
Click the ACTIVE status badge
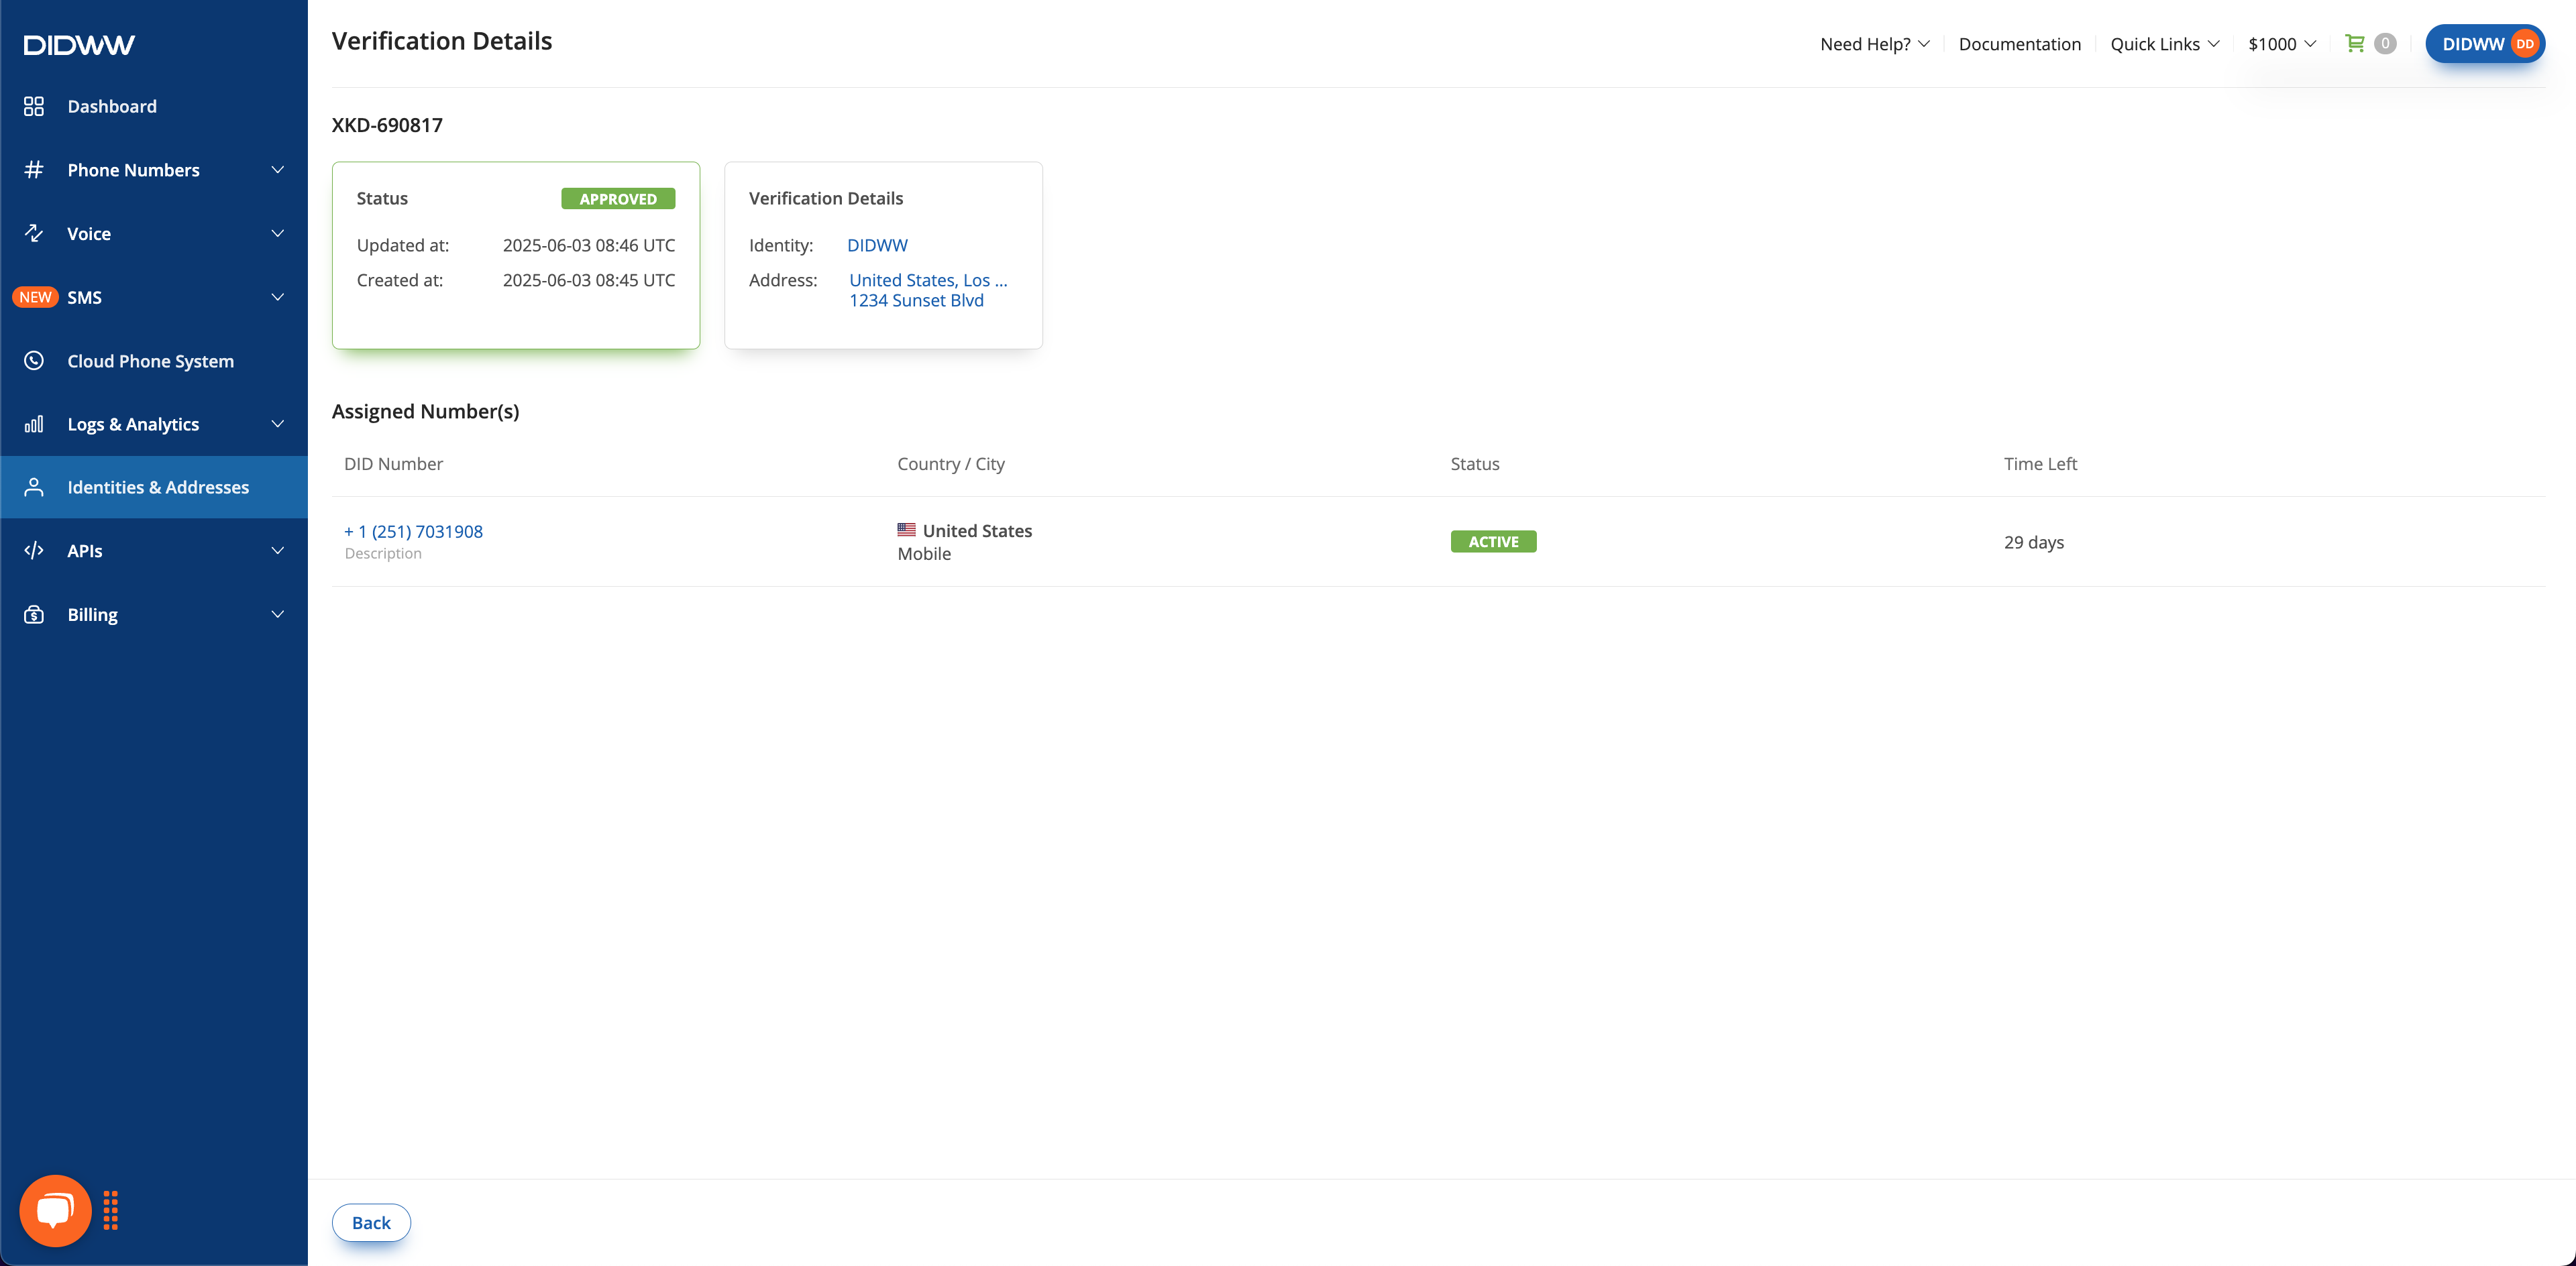[1493, 542]
